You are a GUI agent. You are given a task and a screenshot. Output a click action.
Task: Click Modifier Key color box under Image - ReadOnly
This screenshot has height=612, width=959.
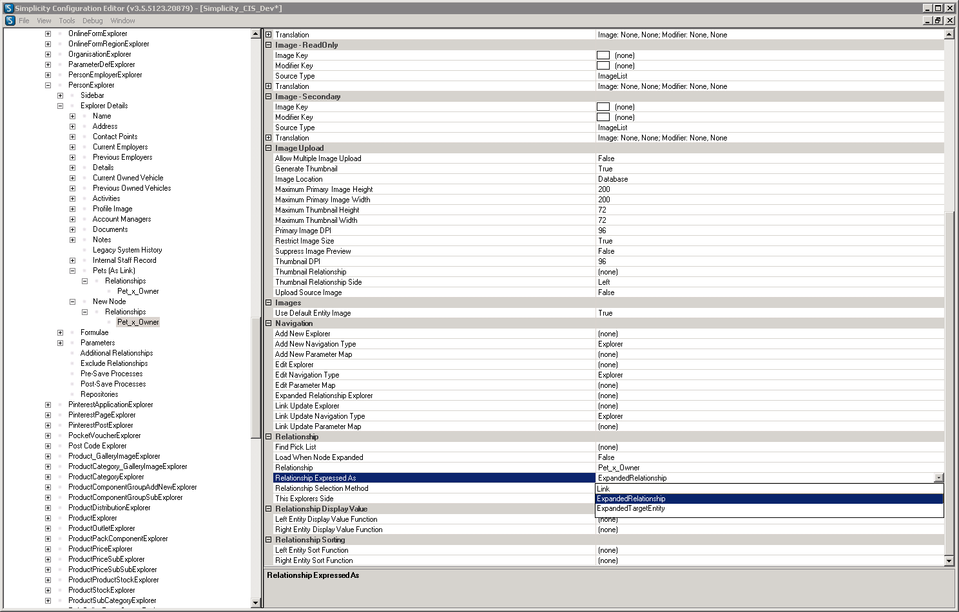(x=603, y=66)
